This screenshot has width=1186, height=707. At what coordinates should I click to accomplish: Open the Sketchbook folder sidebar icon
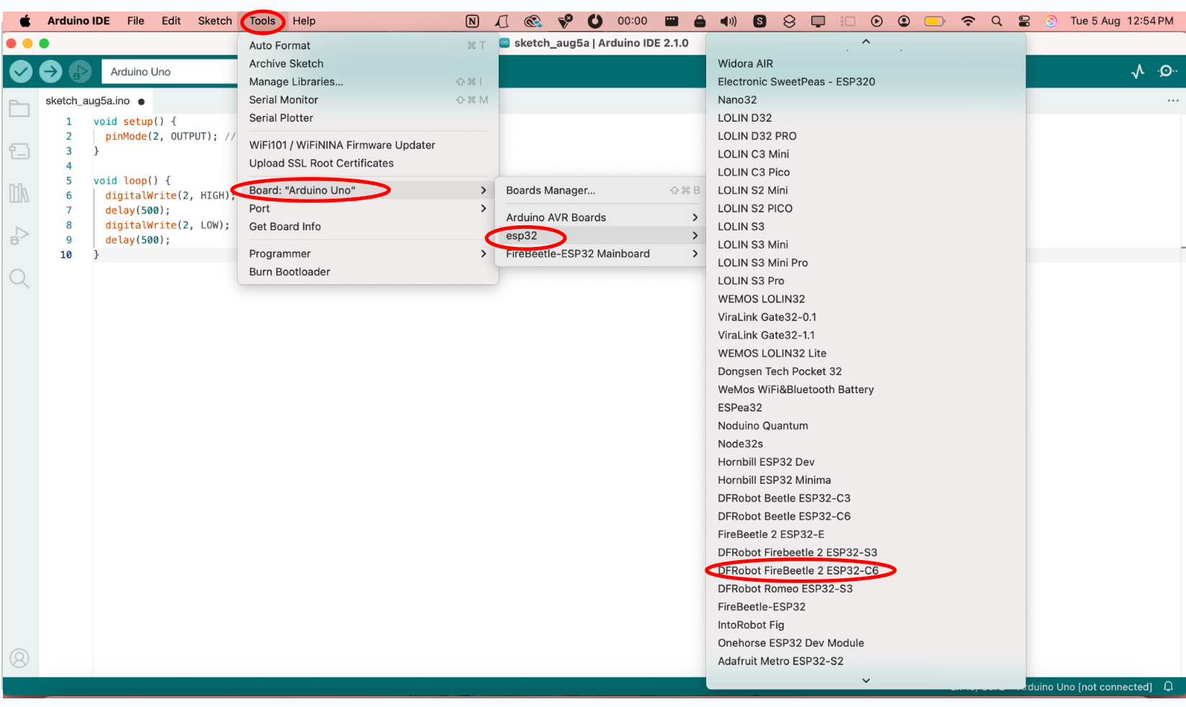19,109
